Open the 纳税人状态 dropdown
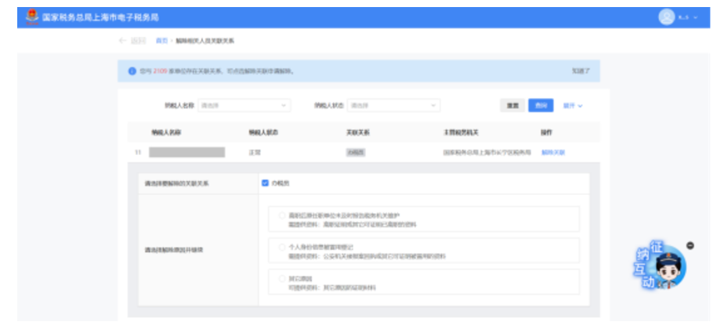 click(393, 105)
